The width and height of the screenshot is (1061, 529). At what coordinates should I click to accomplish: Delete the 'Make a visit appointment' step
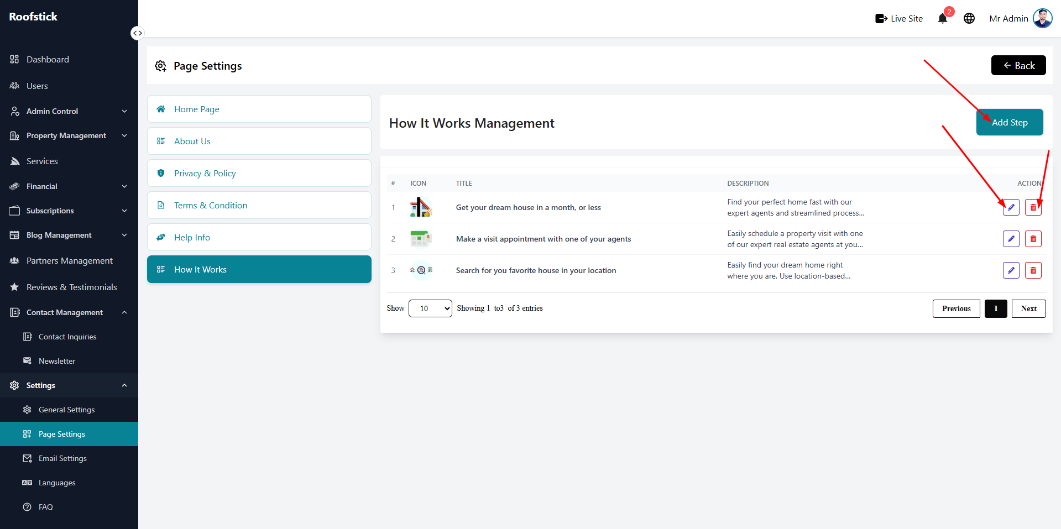click(1033, 239)
